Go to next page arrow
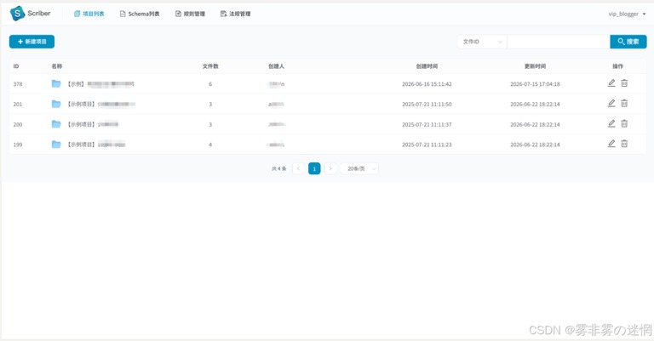The height and width of the screenshot is (341, 654). click(330, 168)
